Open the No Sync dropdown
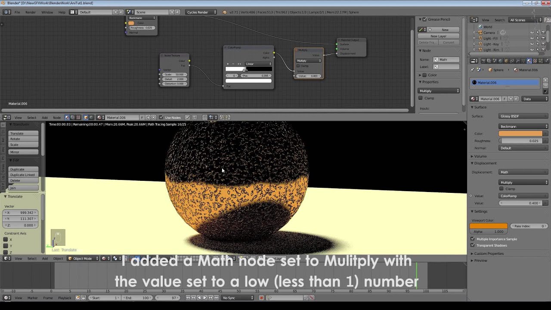 (x=237, y=298)
